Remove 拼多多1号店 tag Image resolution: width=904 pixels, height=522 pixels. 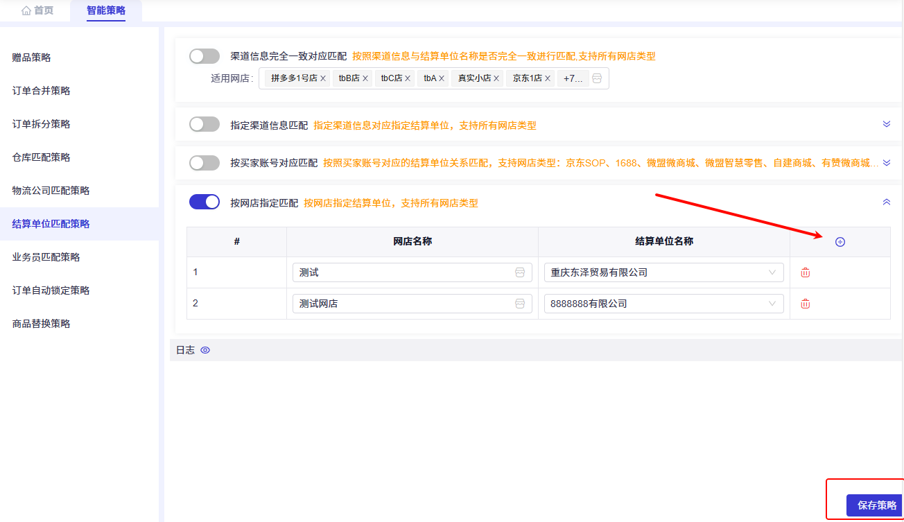[x=323, y=78]
